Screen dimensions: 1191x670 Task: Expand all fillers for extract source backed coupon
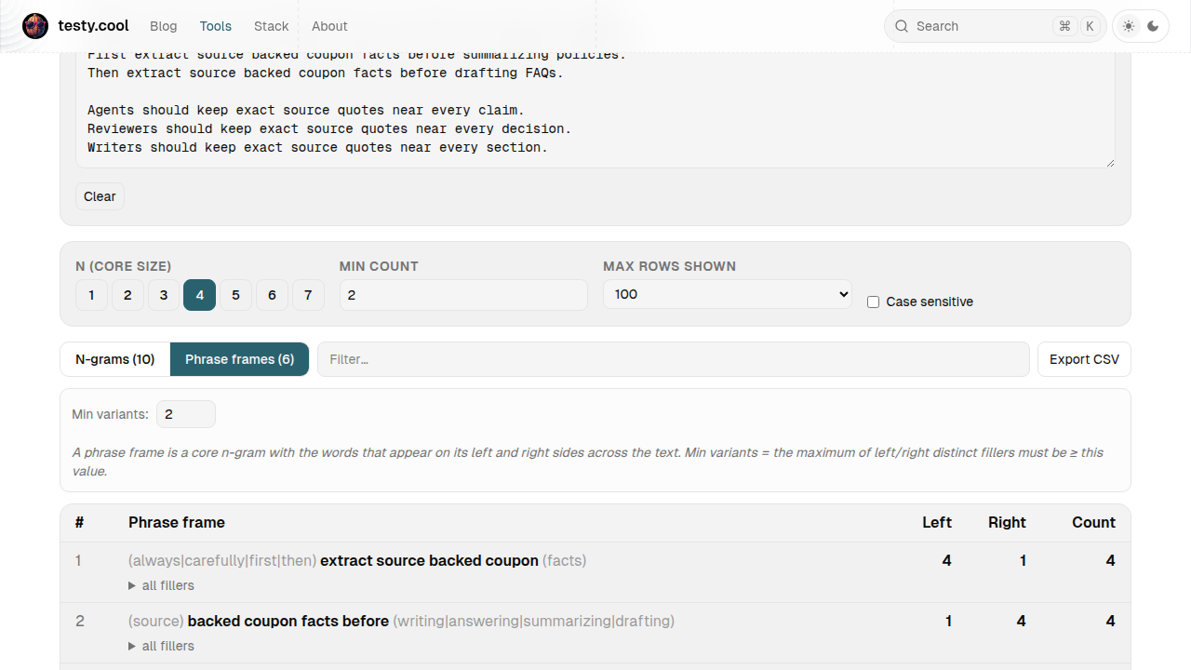162,585
